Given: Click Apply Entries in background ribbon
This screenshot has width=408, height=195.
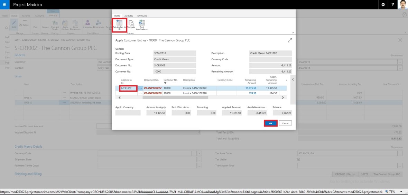Looking at the screenshot, I should point(65,25).
